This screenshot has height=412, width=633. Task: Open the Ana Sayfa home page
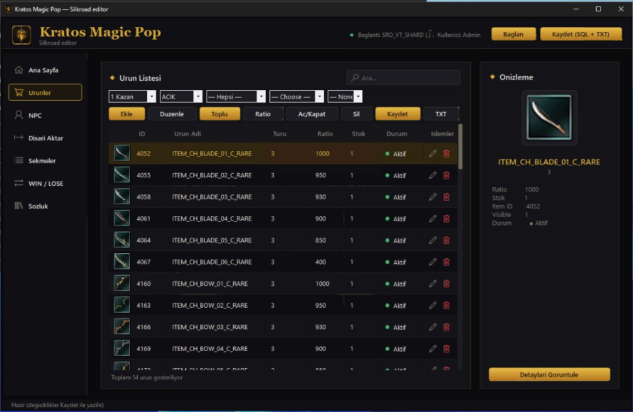point(45,70)
